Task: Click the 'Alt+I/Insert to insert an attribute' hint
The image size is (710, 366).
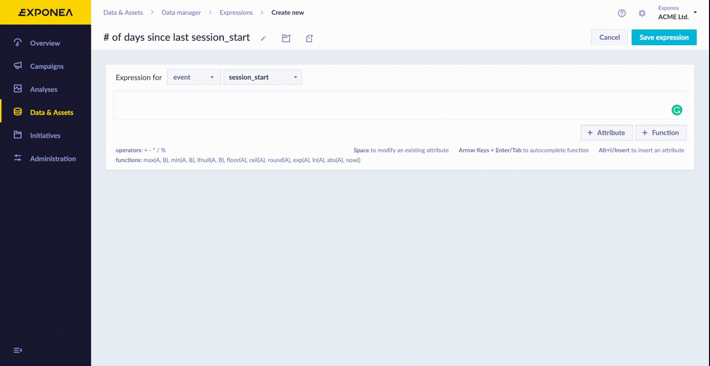Action: pyautogui.click(x=641, y=150)
